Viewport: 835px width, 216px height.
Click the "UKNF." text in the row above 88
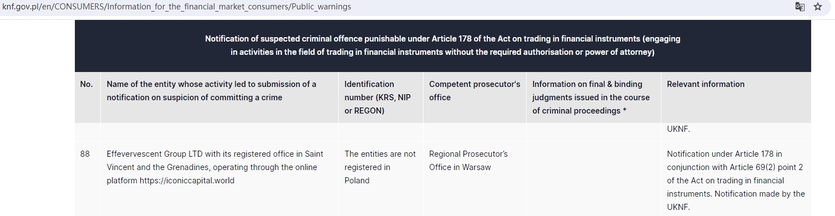pos(679,130)
